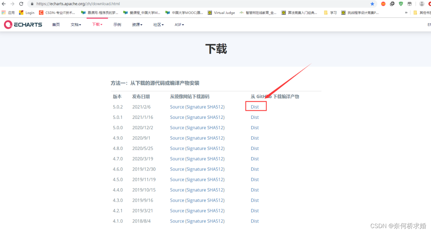This screenshot has width=431, height=232.
Task: Open the Source link for version 4.9.0
Action: click(x=177, y=138)
